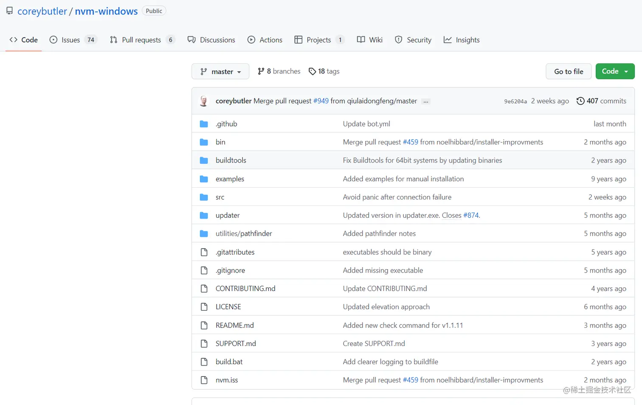Click the Issues count badge 74
Image resolution: width=642 pixels, height=405 pixels.
tap(91, 40)
